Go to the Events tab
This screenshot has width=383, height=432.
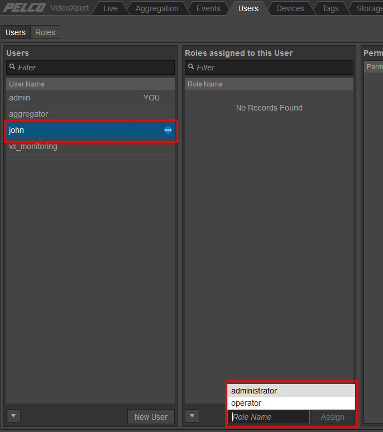tap(208, 8)
